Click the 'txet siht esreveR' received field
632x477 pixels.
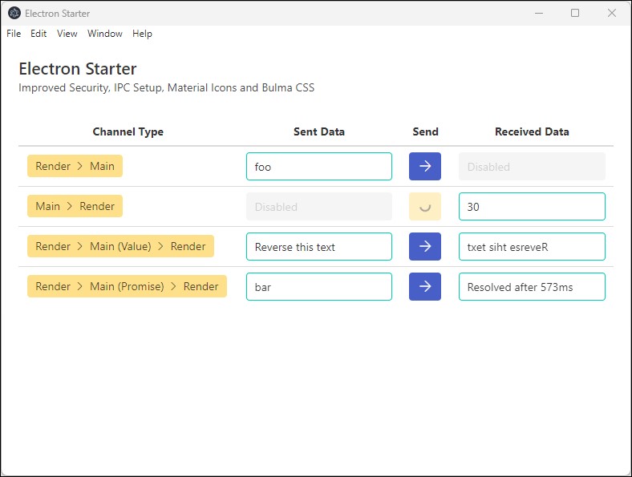coord(532,247)
